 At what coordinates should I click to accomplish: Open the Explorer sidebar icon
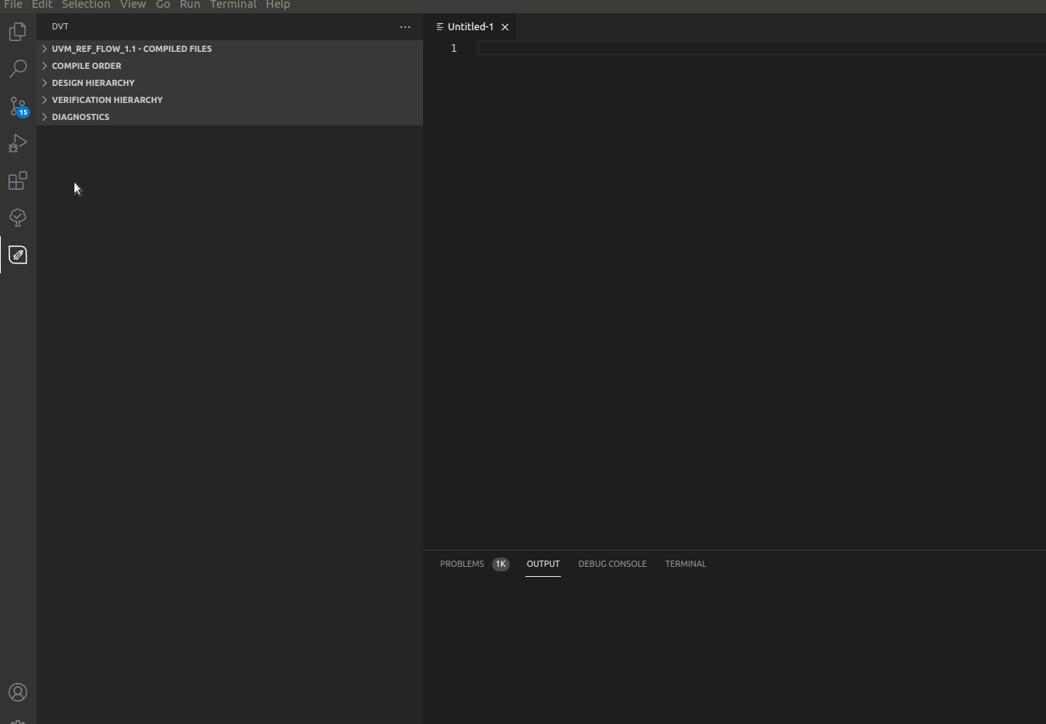[17, 31]
